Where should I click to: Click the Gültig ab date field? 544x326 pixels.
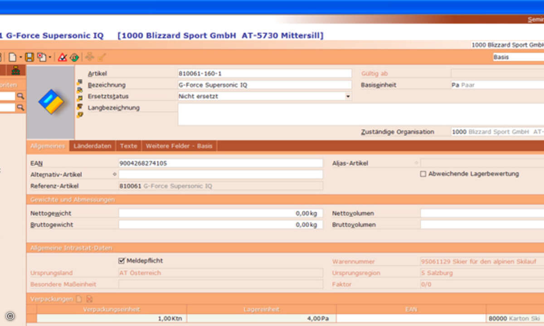(x=497, y=73)
